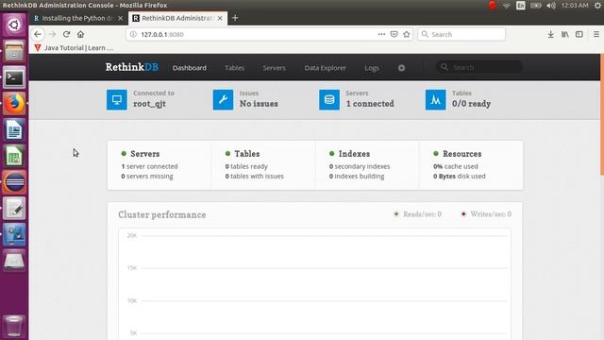Open the clock menu showing 12:03 AM

[x=575, y=6]
